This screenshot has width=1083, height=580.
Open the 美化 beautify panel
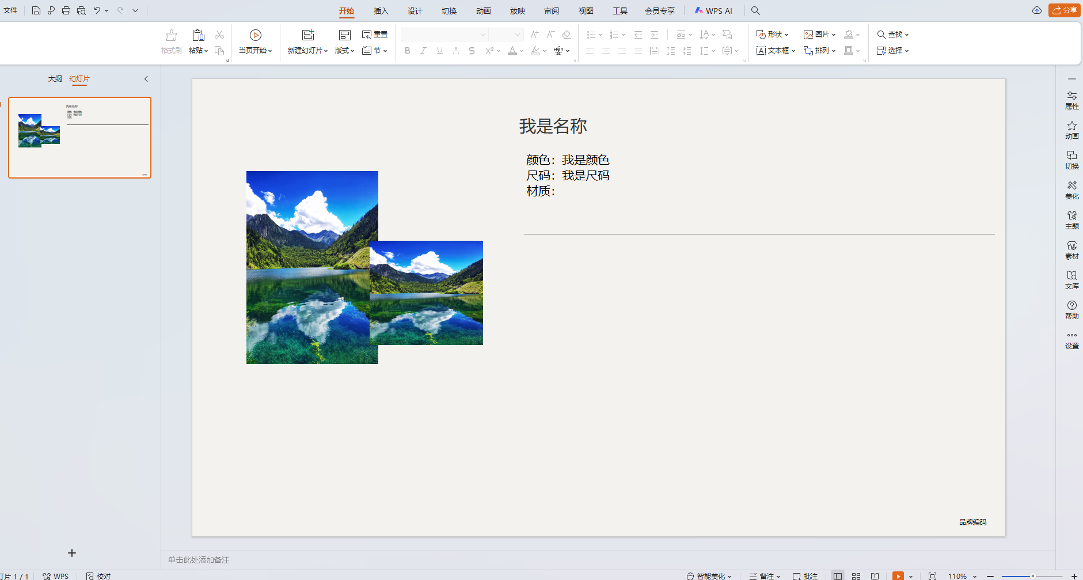1072,190
